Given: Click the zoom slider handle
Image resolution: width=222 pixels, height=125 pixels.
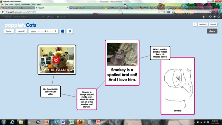Looking at the screenshot, I should tap(46, 31).
